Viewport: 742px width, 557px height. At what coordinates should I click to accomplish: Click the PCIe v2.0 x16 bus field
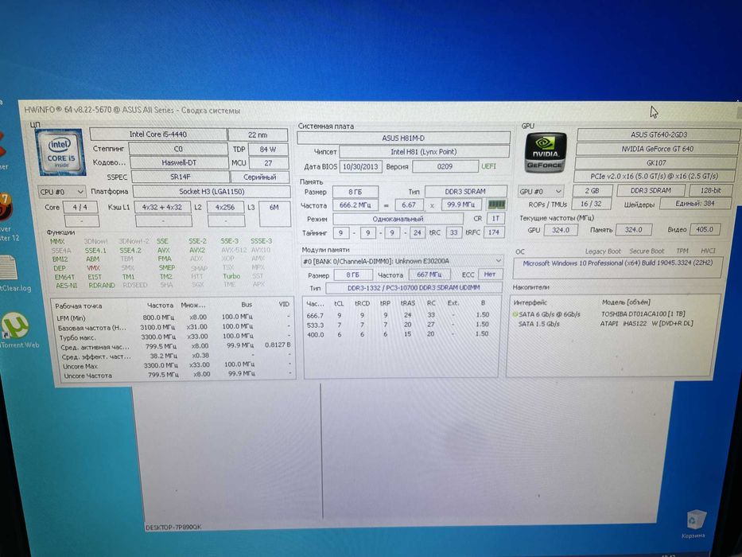654,176
